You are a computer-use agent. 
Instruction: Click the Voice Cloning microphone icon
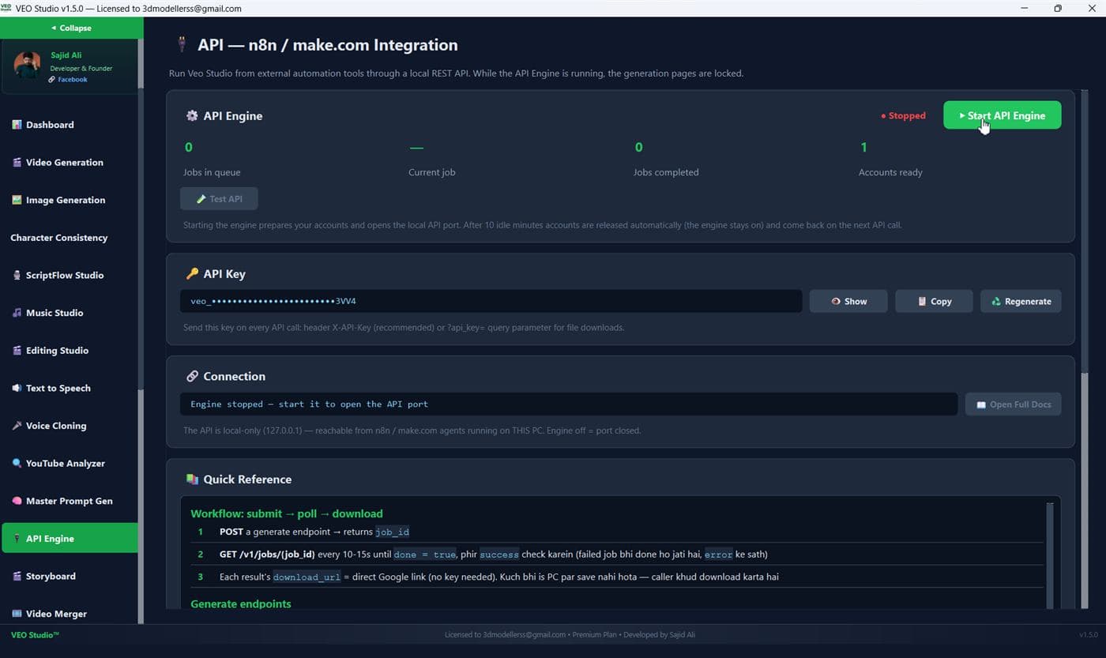click(x=17, y=426)
